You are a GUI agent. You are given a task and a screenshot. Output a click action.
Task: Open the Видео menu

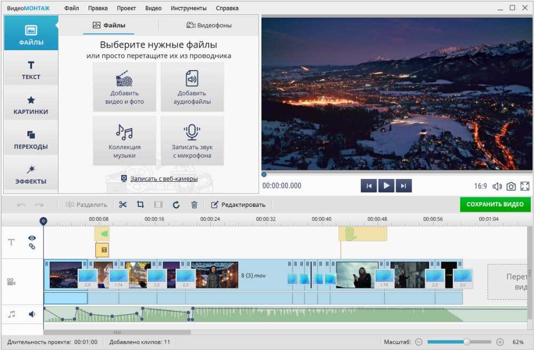(153, 8)
